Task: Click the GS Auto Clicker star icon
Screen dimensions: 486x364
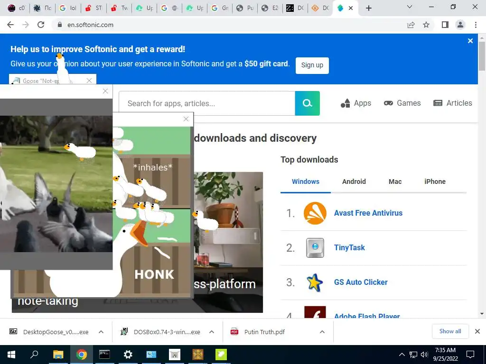Action: click(x=315, y=282)
